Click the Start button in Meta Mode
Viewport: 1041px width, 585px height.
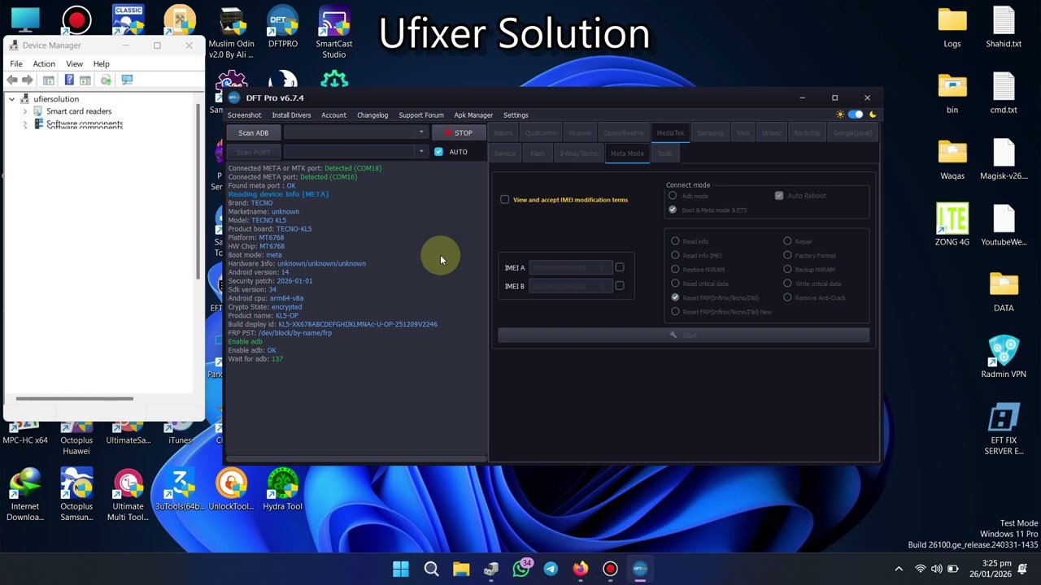coord(683,336)
